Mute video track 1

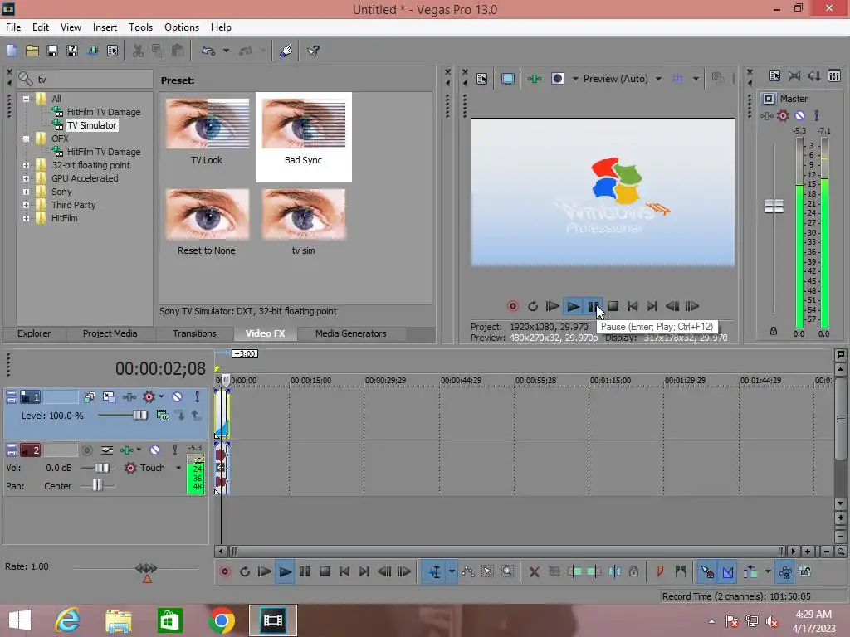[x=178, y=397]
